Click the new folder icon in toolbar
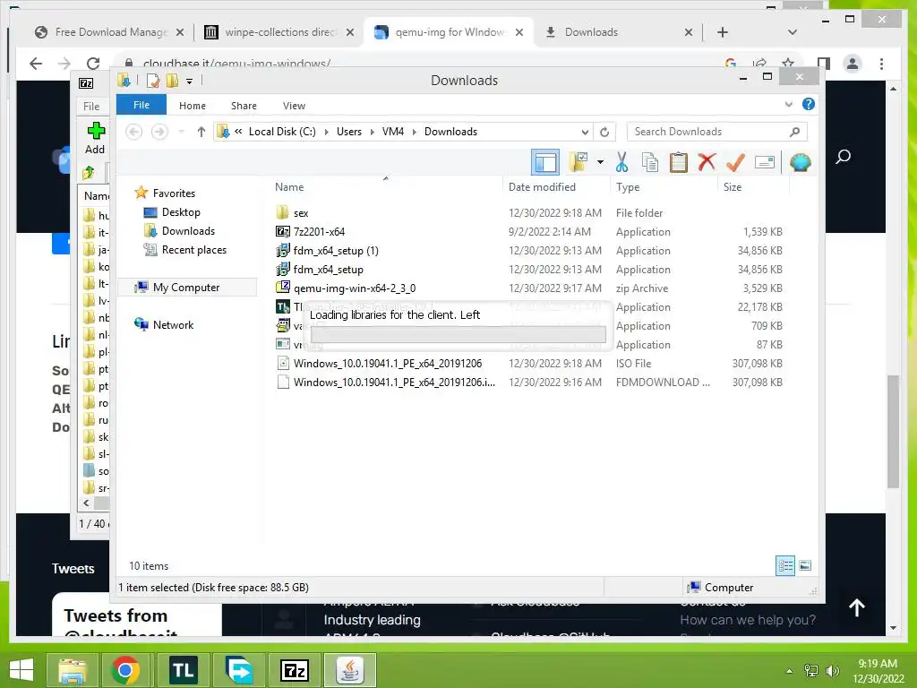This screenshot has height=688, width=917. point(578,162)
